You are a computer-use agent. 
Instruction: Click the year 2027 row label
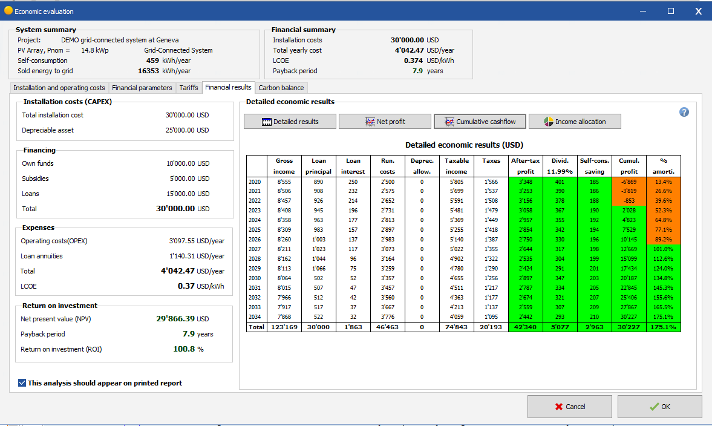click(255, 249)
